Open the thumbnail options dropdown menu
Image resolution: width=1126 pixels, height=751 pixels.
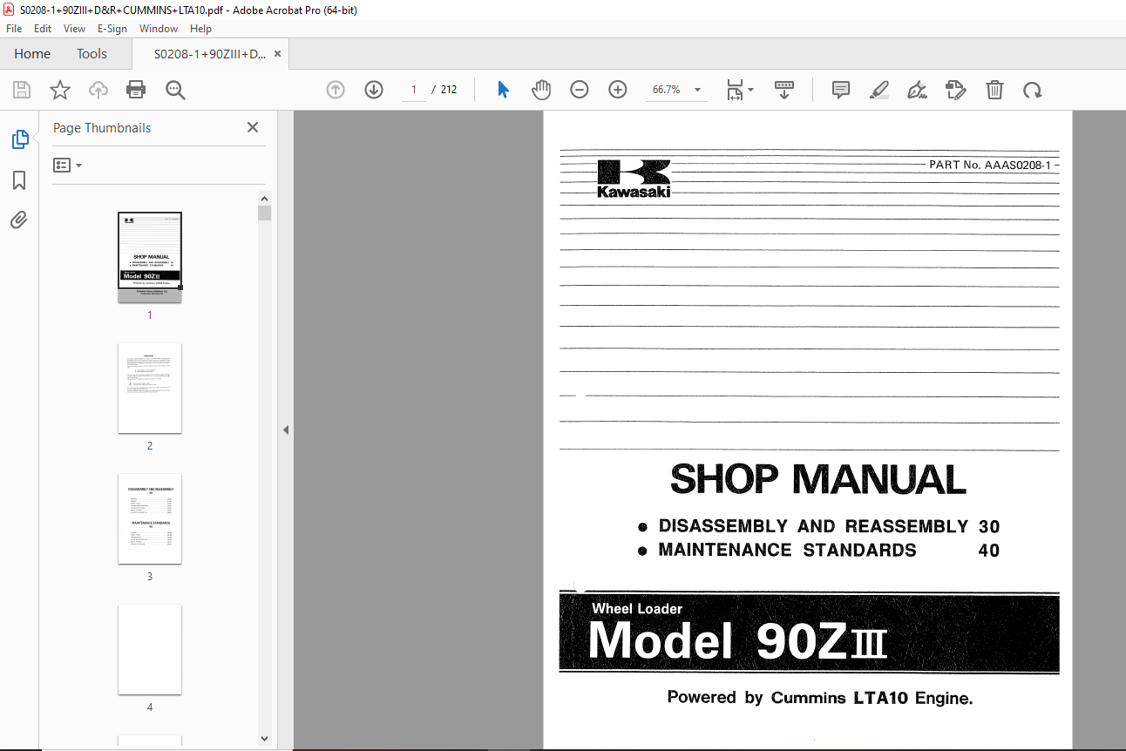click(x=67, y=166)
